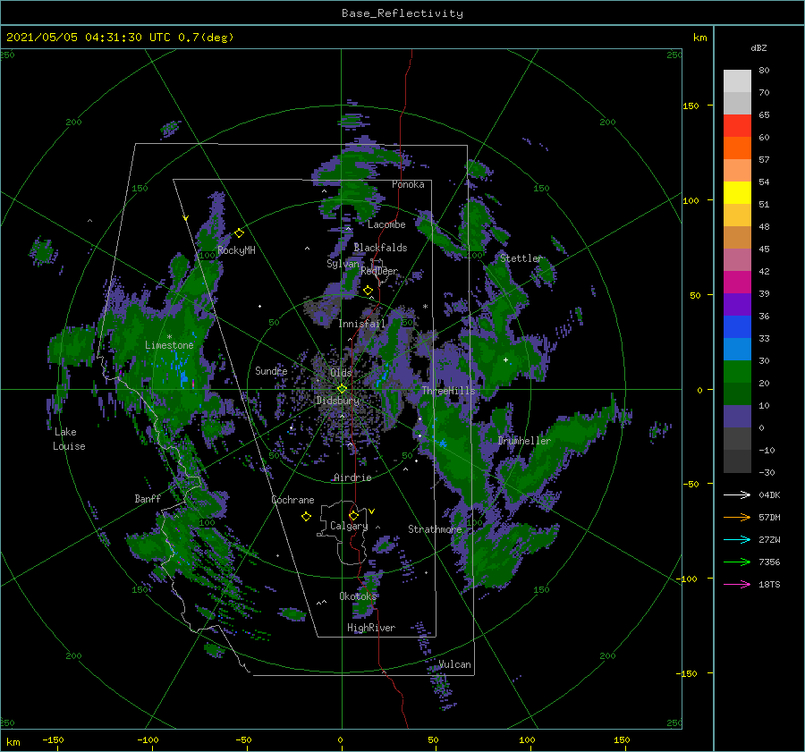The image size is (805, 752).
Task: Click the yellow diamond marker above Calgary label
Action: tap(353, 515)
